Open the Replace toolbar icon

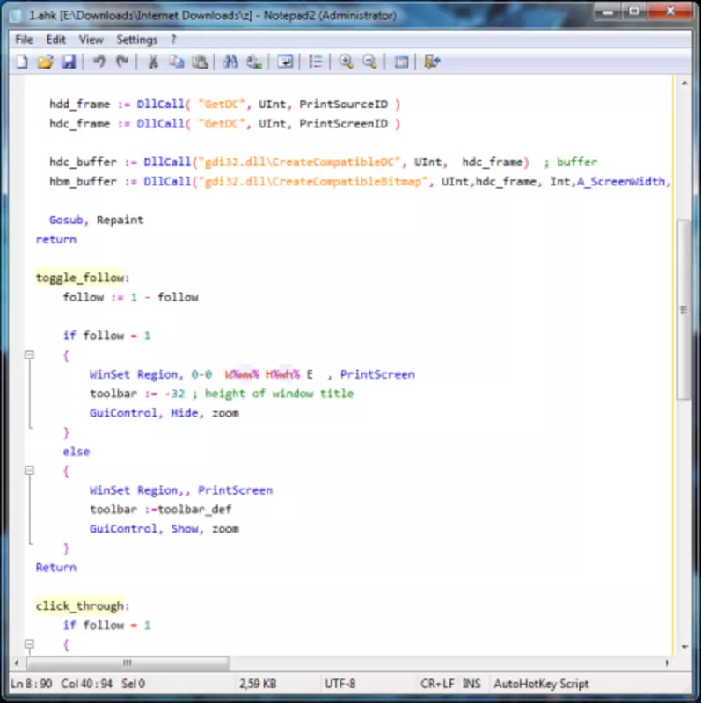(254, 62)
